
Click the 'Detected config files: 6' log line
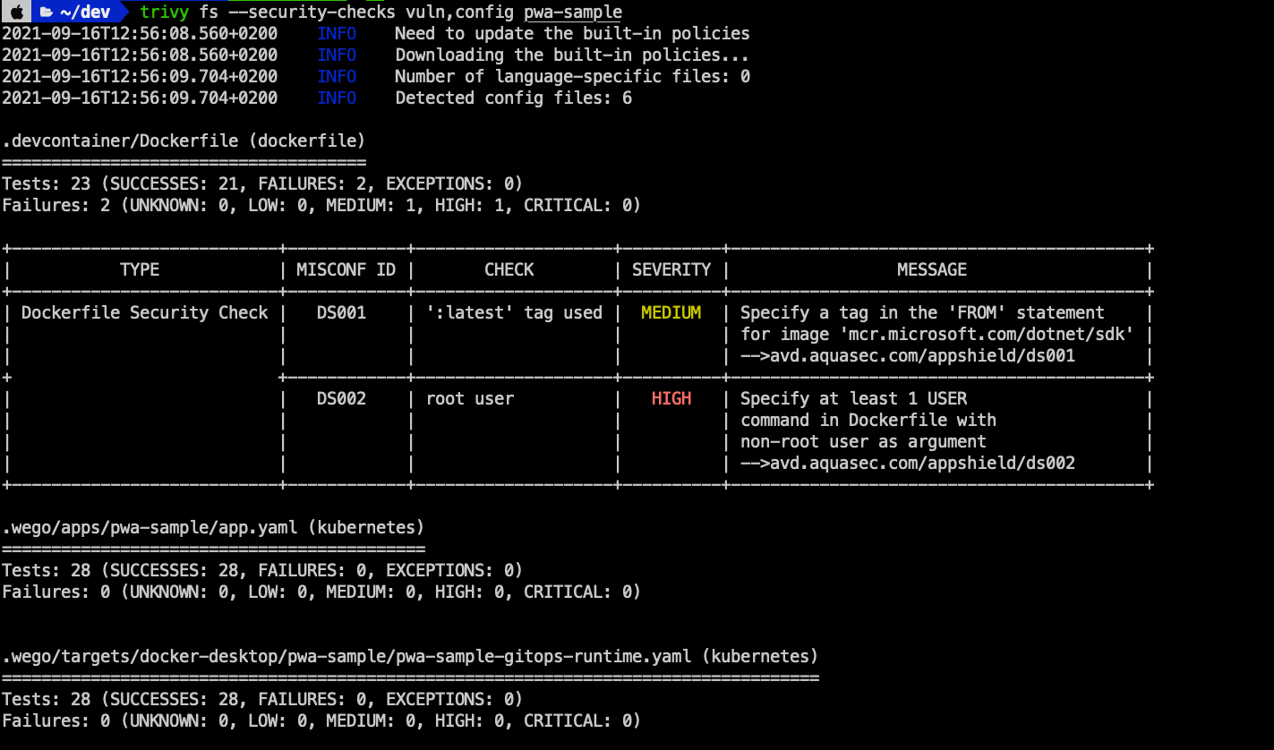pos(513,98)
